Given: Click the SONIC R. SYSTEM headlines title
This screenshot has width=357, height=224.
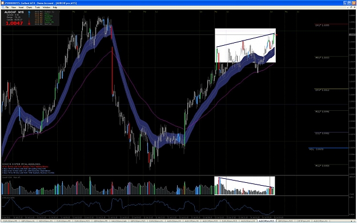Looking at the screenshot, I should 21,164.
